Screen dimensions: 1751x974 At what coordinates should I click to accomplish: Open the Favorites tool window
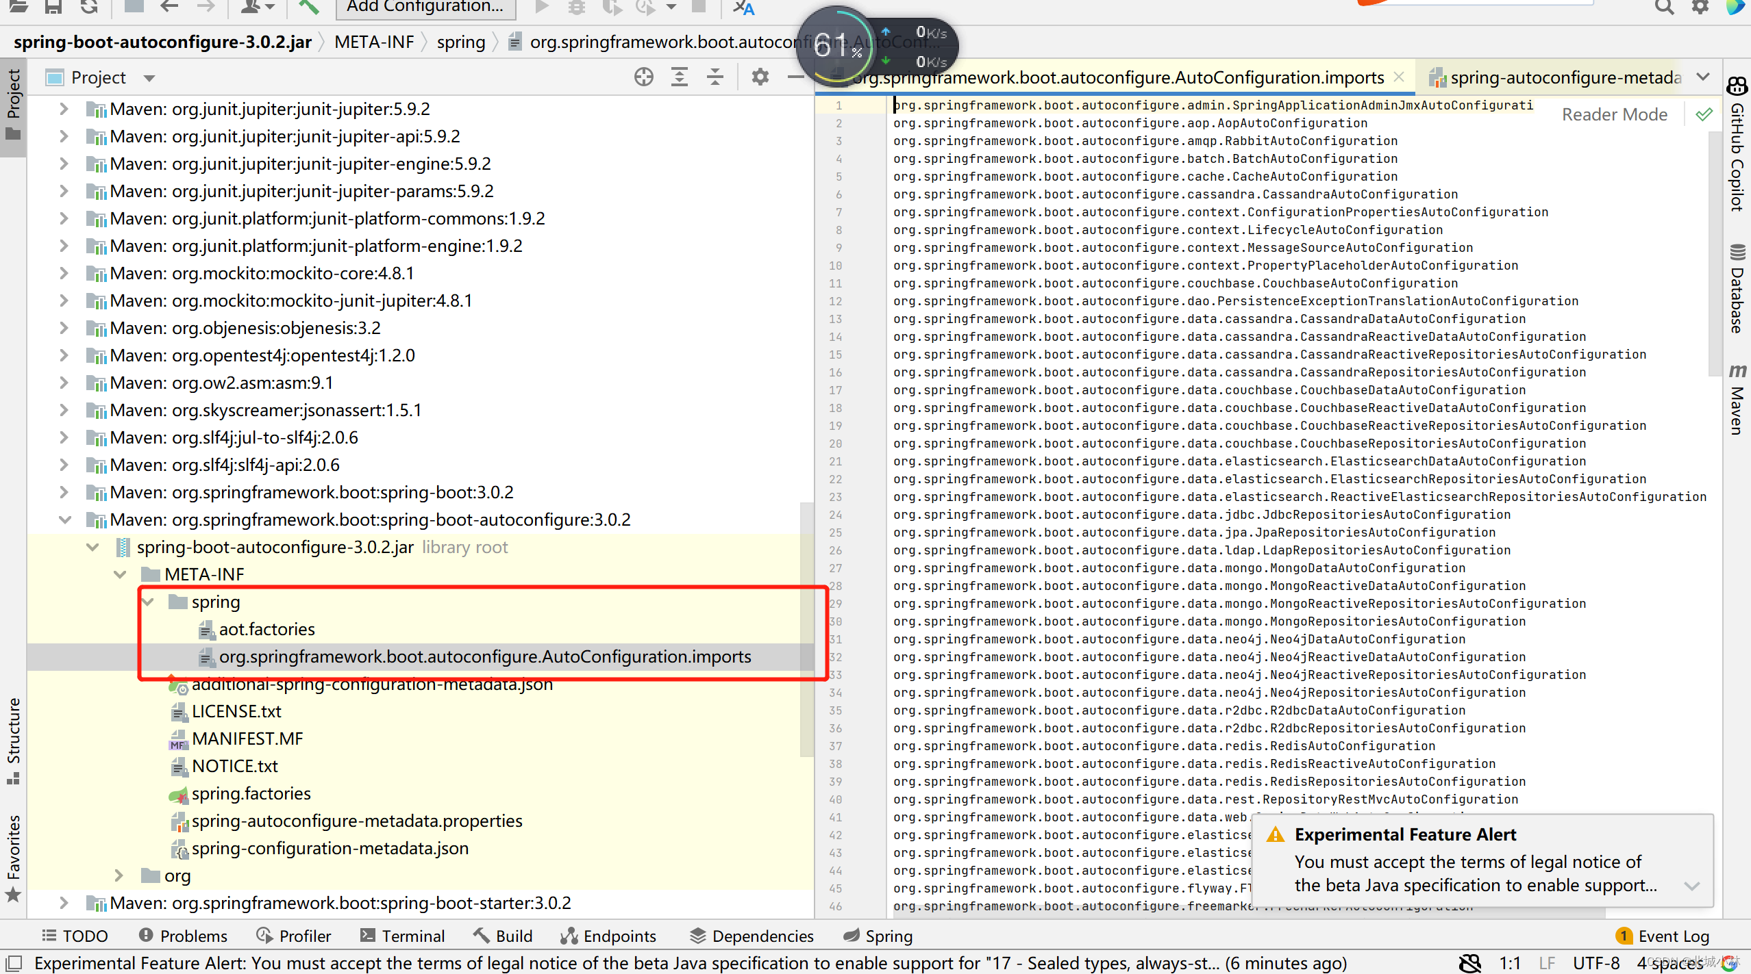(x=14, y=858)
